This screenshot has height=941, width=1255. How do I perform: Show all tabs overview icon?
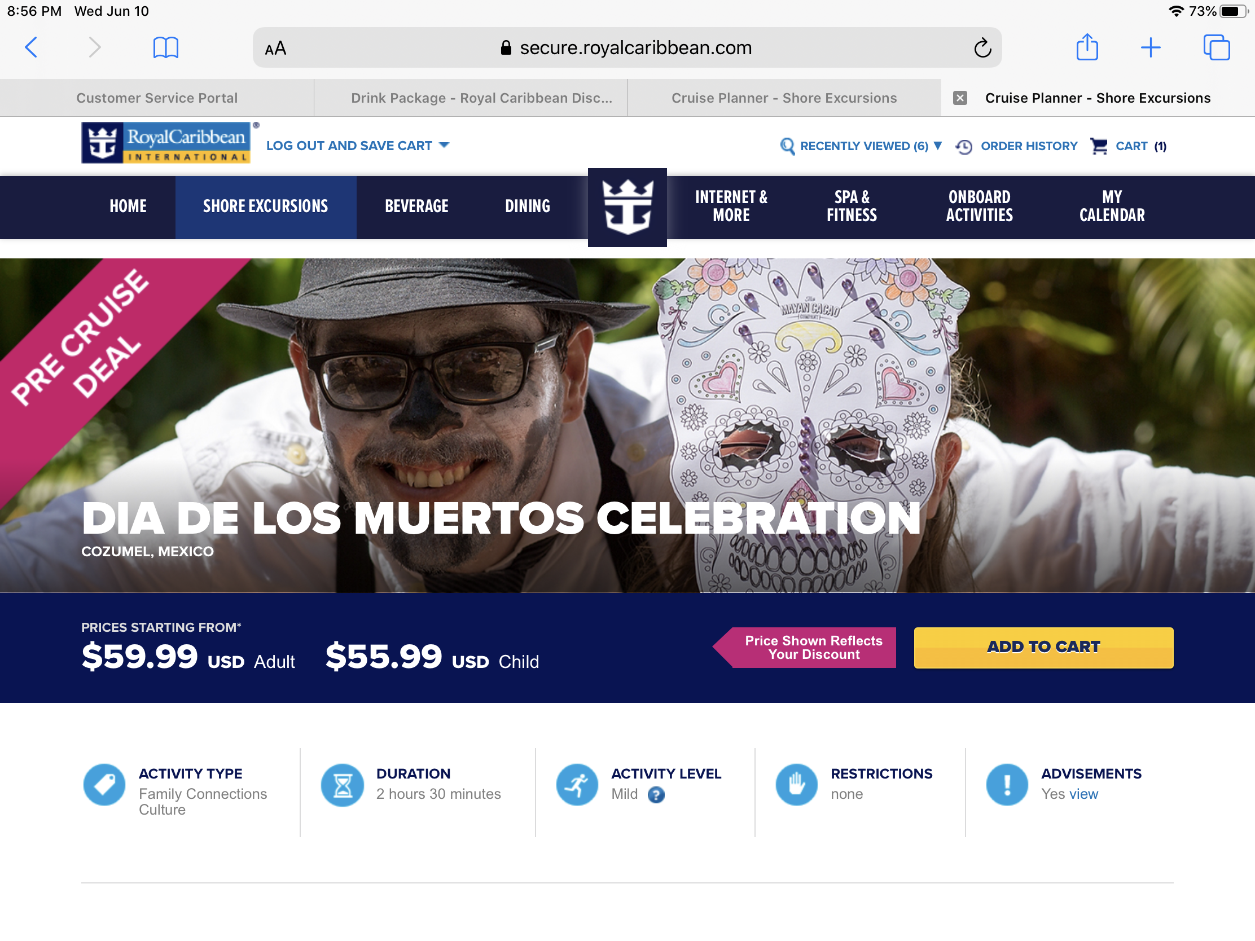[x=1216, y=47]
